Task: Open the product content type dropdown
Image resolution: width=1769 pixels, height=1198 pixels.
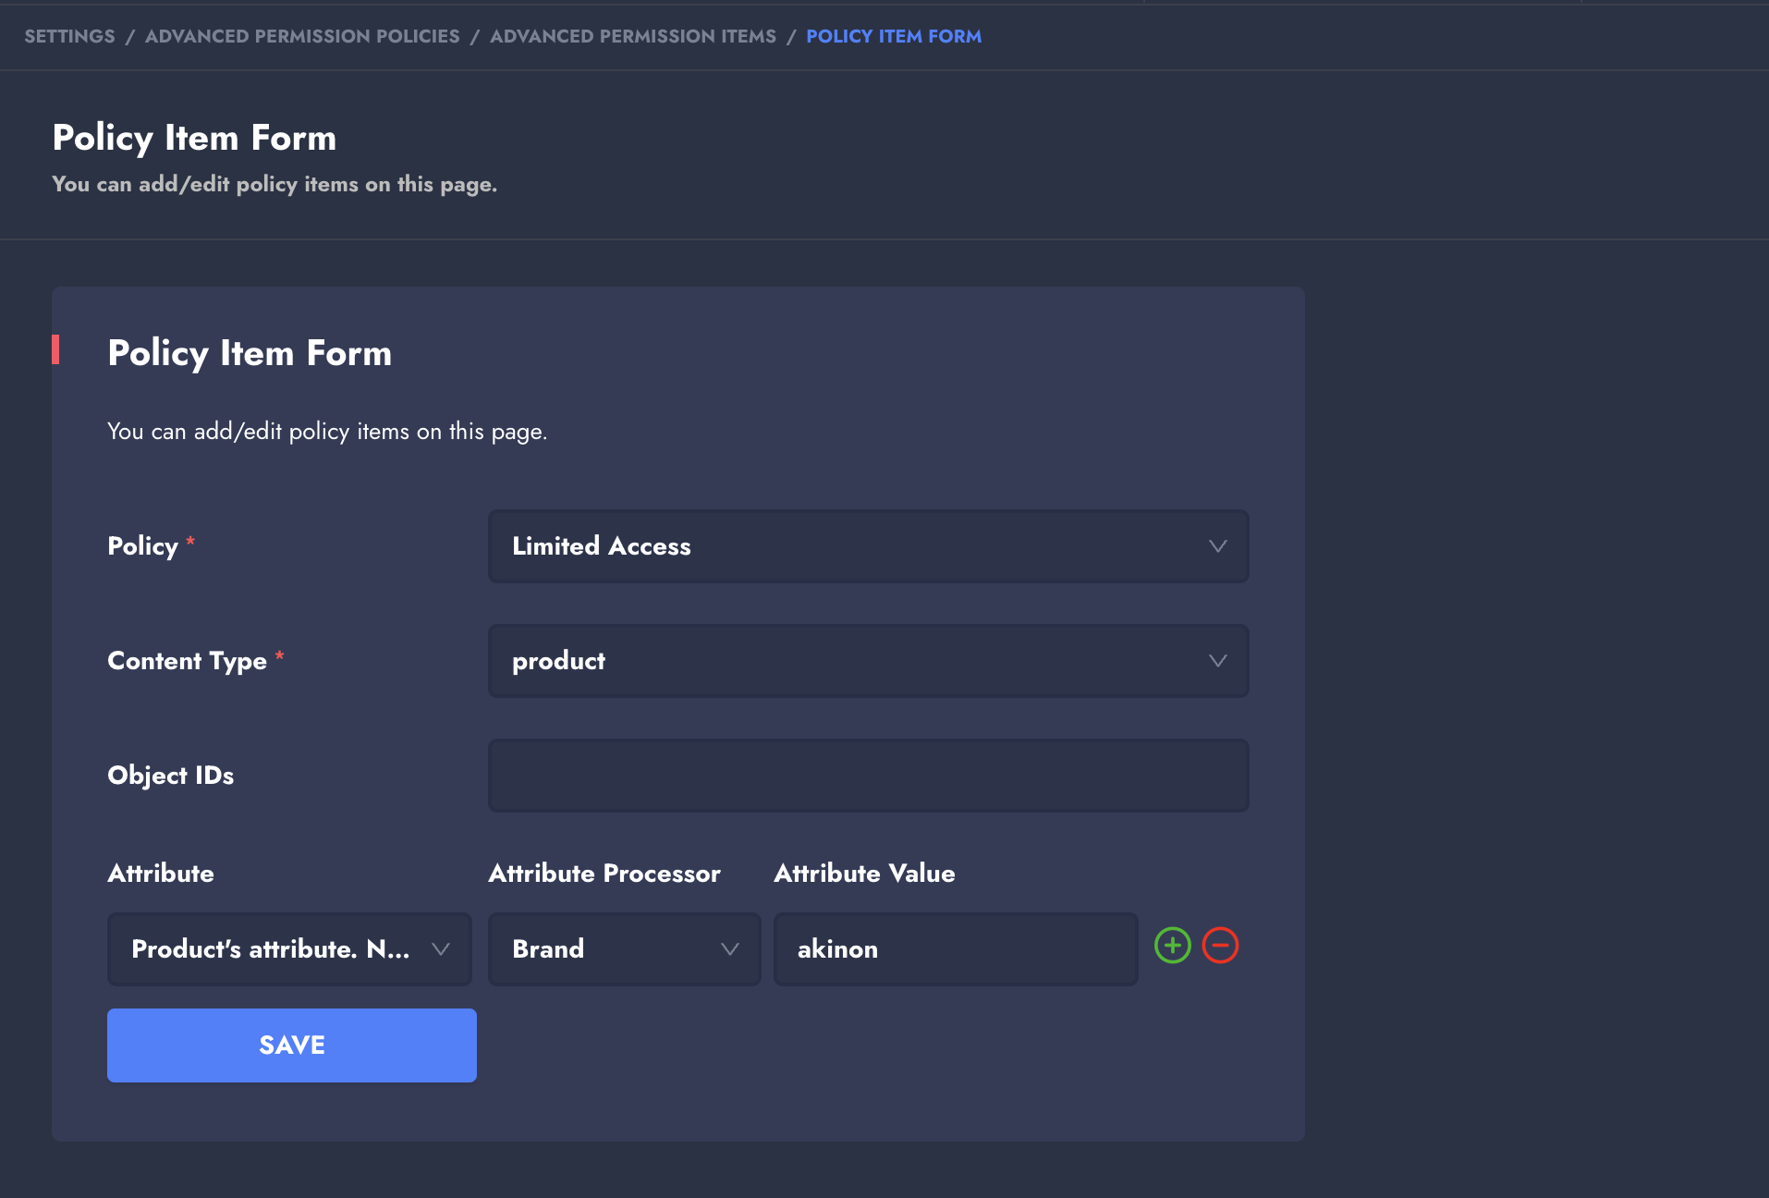Action: (868, 661)
